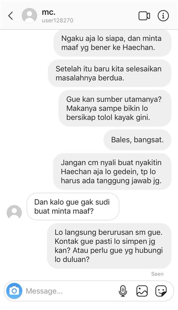Open conversation info via the circled i icon
This screenshot has width=178, height=310.
(x=163, y=15)
